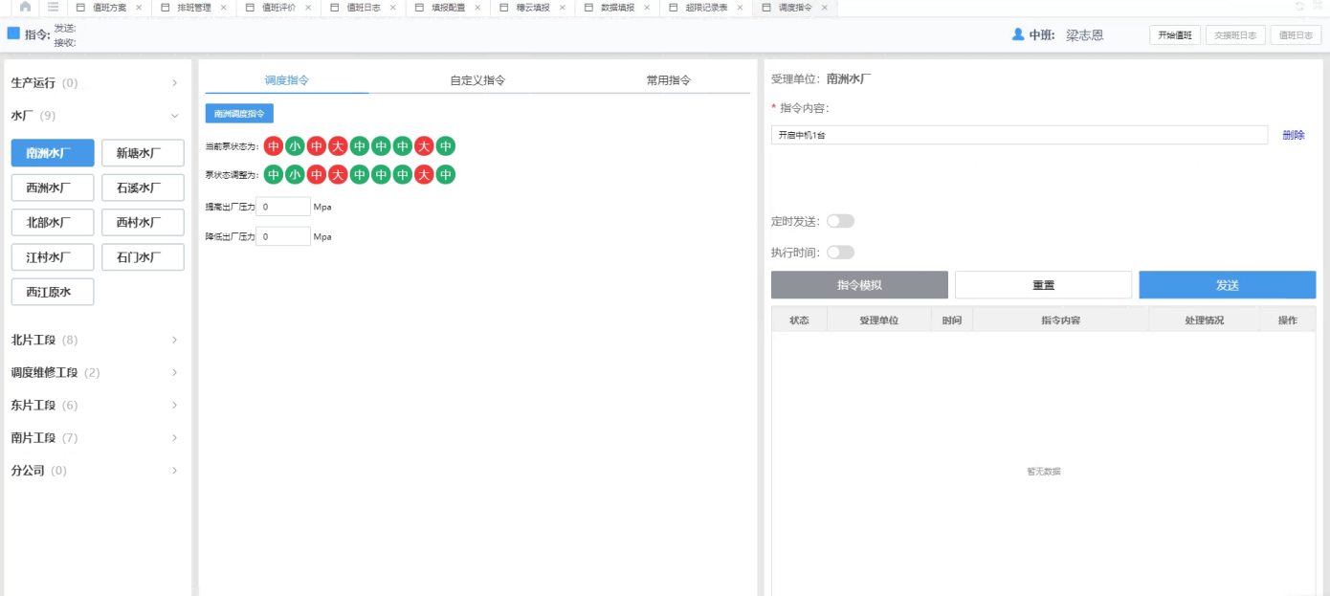Click the 小 pump in 泵状态调整为 row
The height and width of the screenshot is (596, 1330).
coord(295,175)
